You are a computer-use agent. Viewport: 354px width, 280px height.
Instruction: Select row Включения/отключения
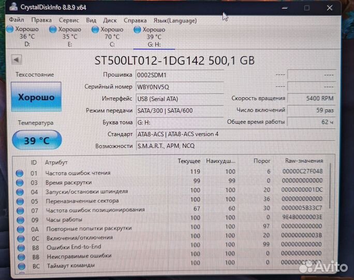169,237
